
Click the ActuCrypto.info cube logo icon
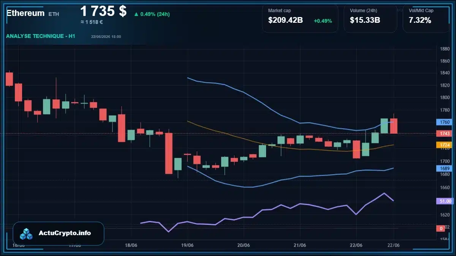coord(27,234)
